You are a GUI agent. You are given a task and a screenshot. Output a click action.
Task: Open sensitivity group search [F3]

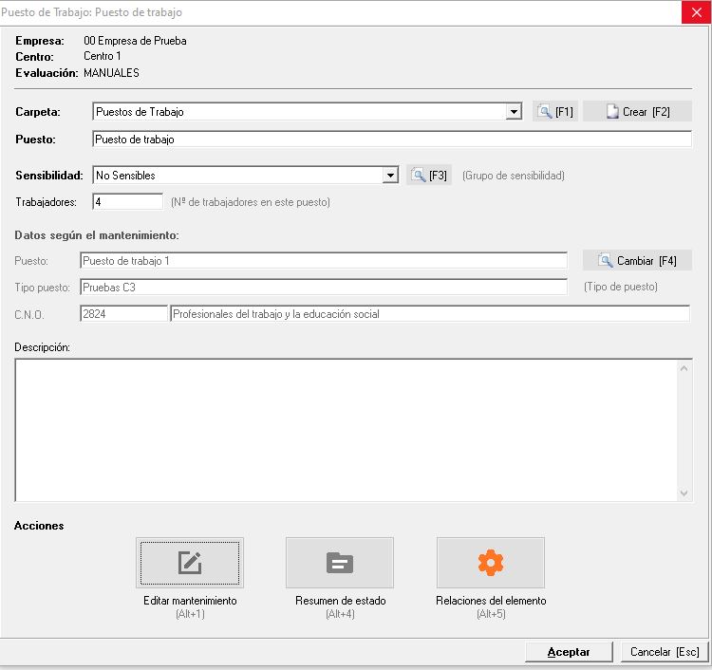[x=429, y=176]
